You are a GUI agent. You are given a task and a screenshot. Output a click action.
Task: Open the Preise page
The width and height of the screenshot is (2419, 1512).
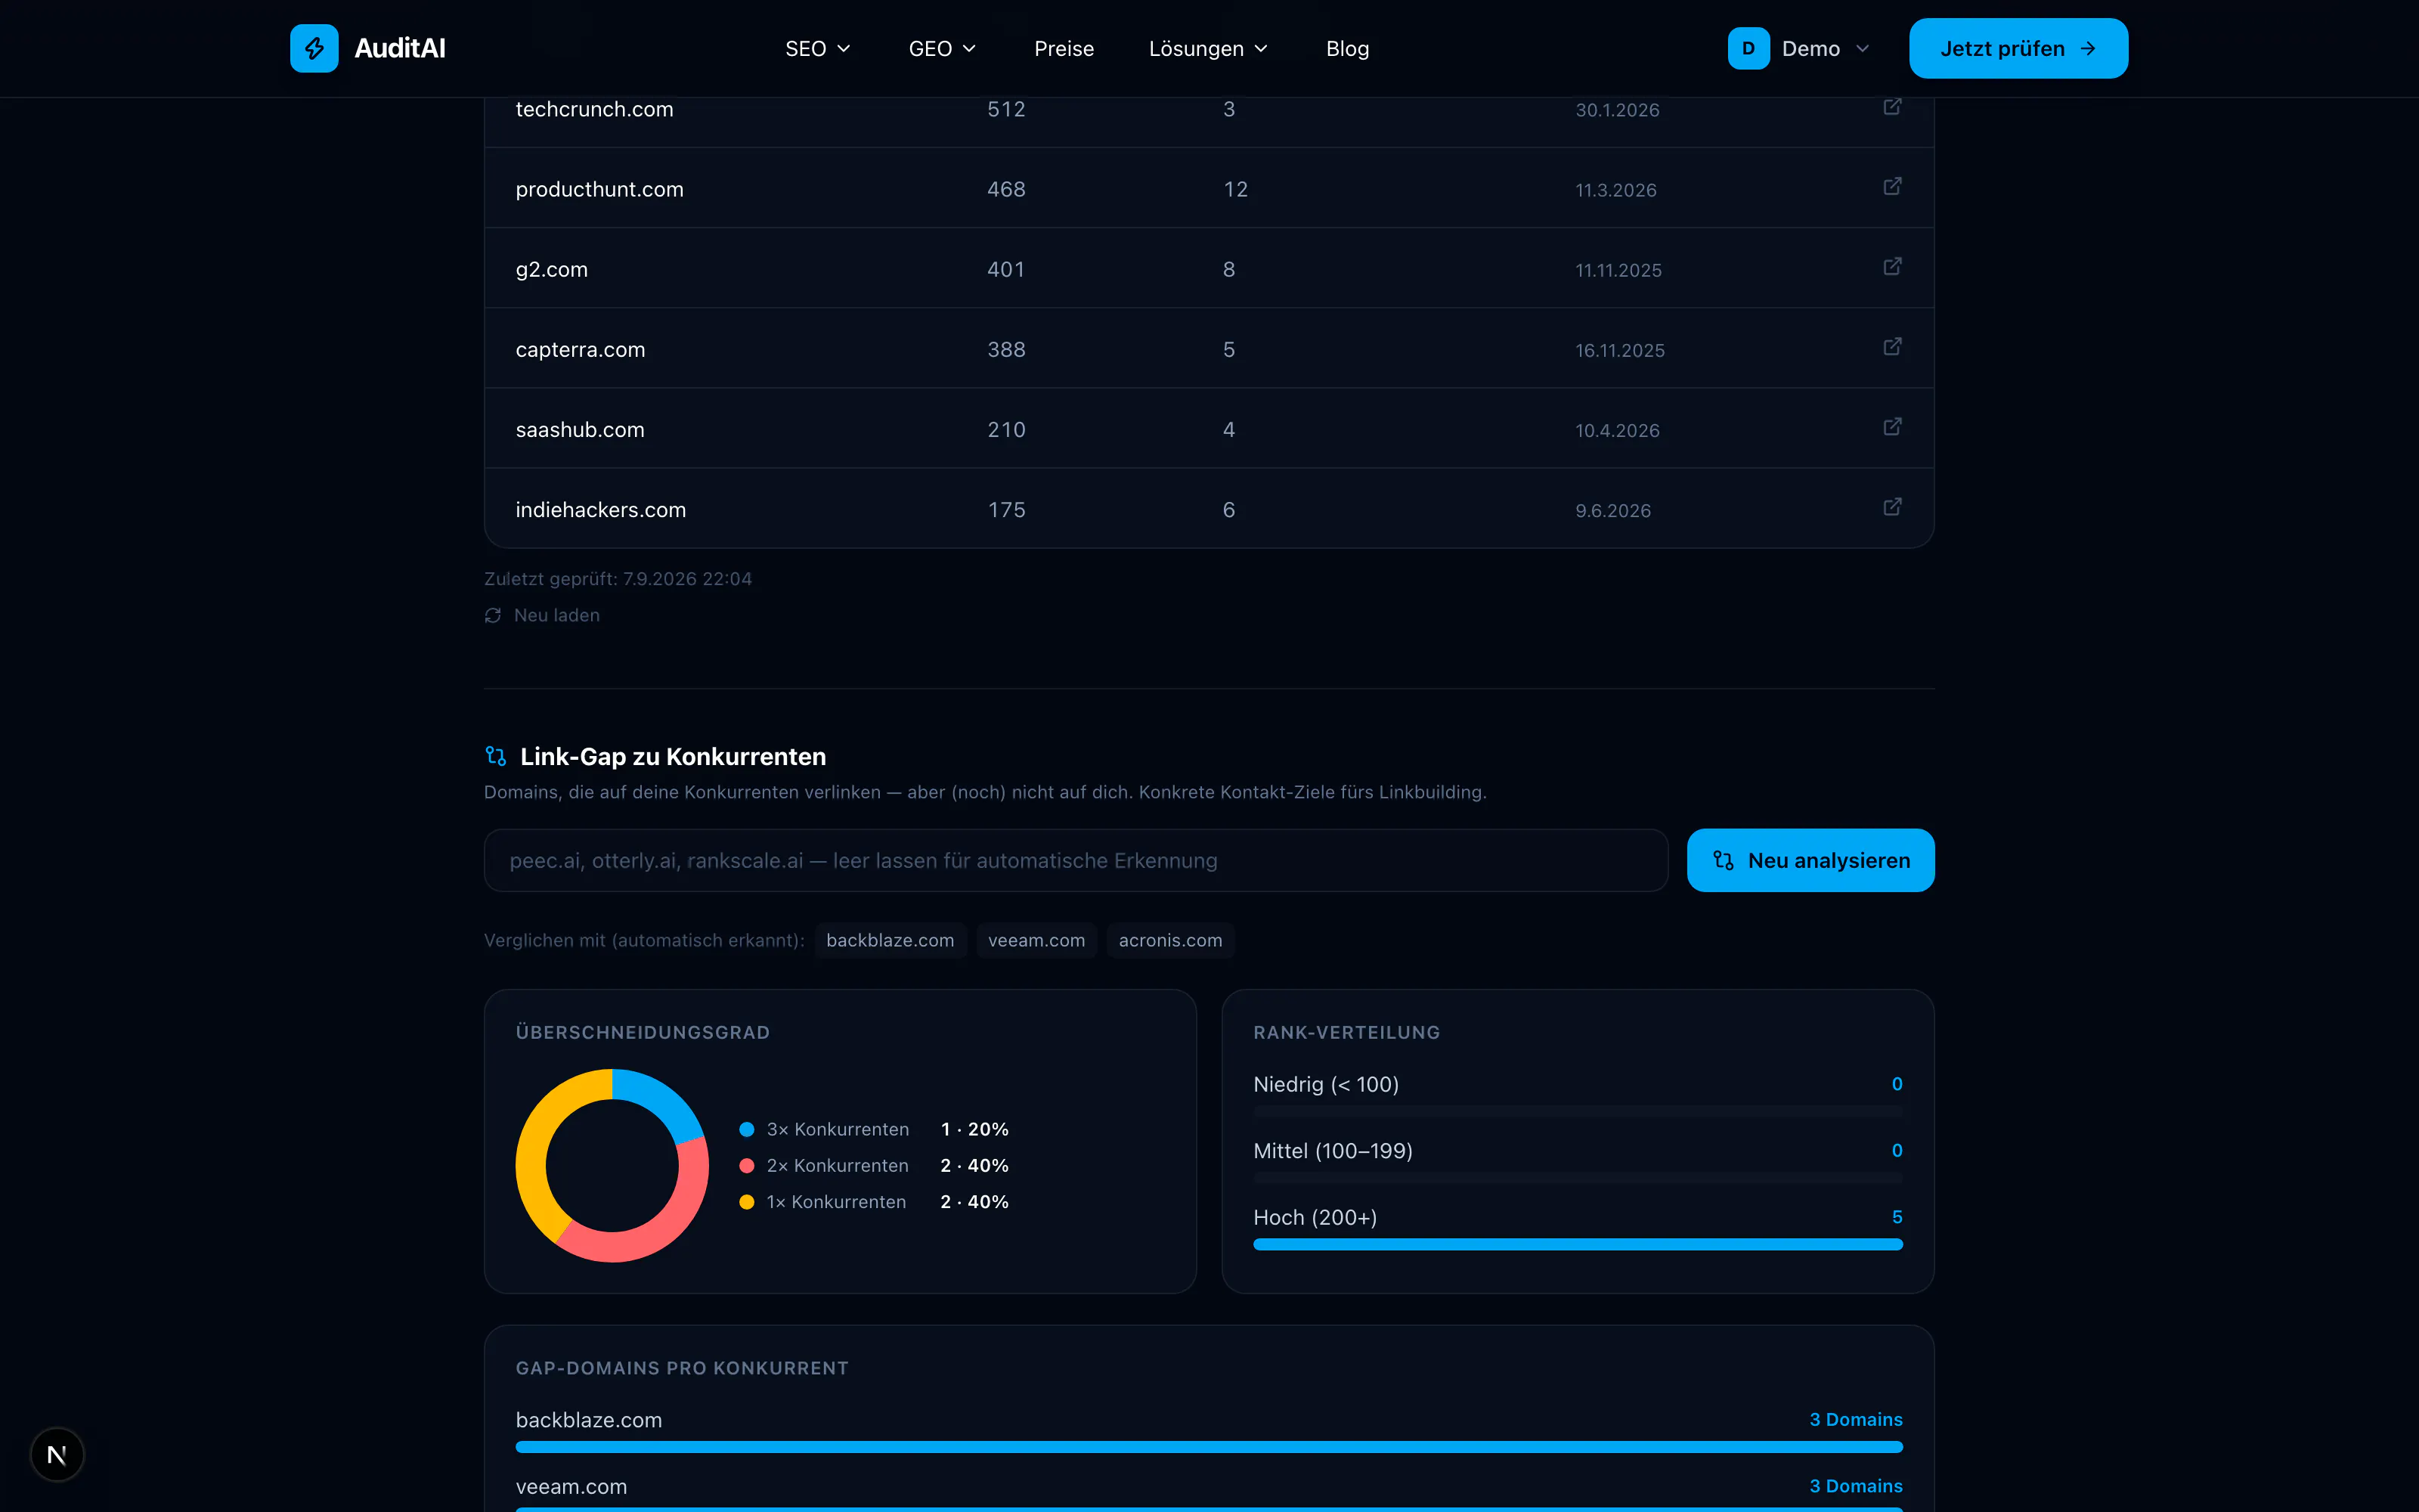pos(1064,48)
